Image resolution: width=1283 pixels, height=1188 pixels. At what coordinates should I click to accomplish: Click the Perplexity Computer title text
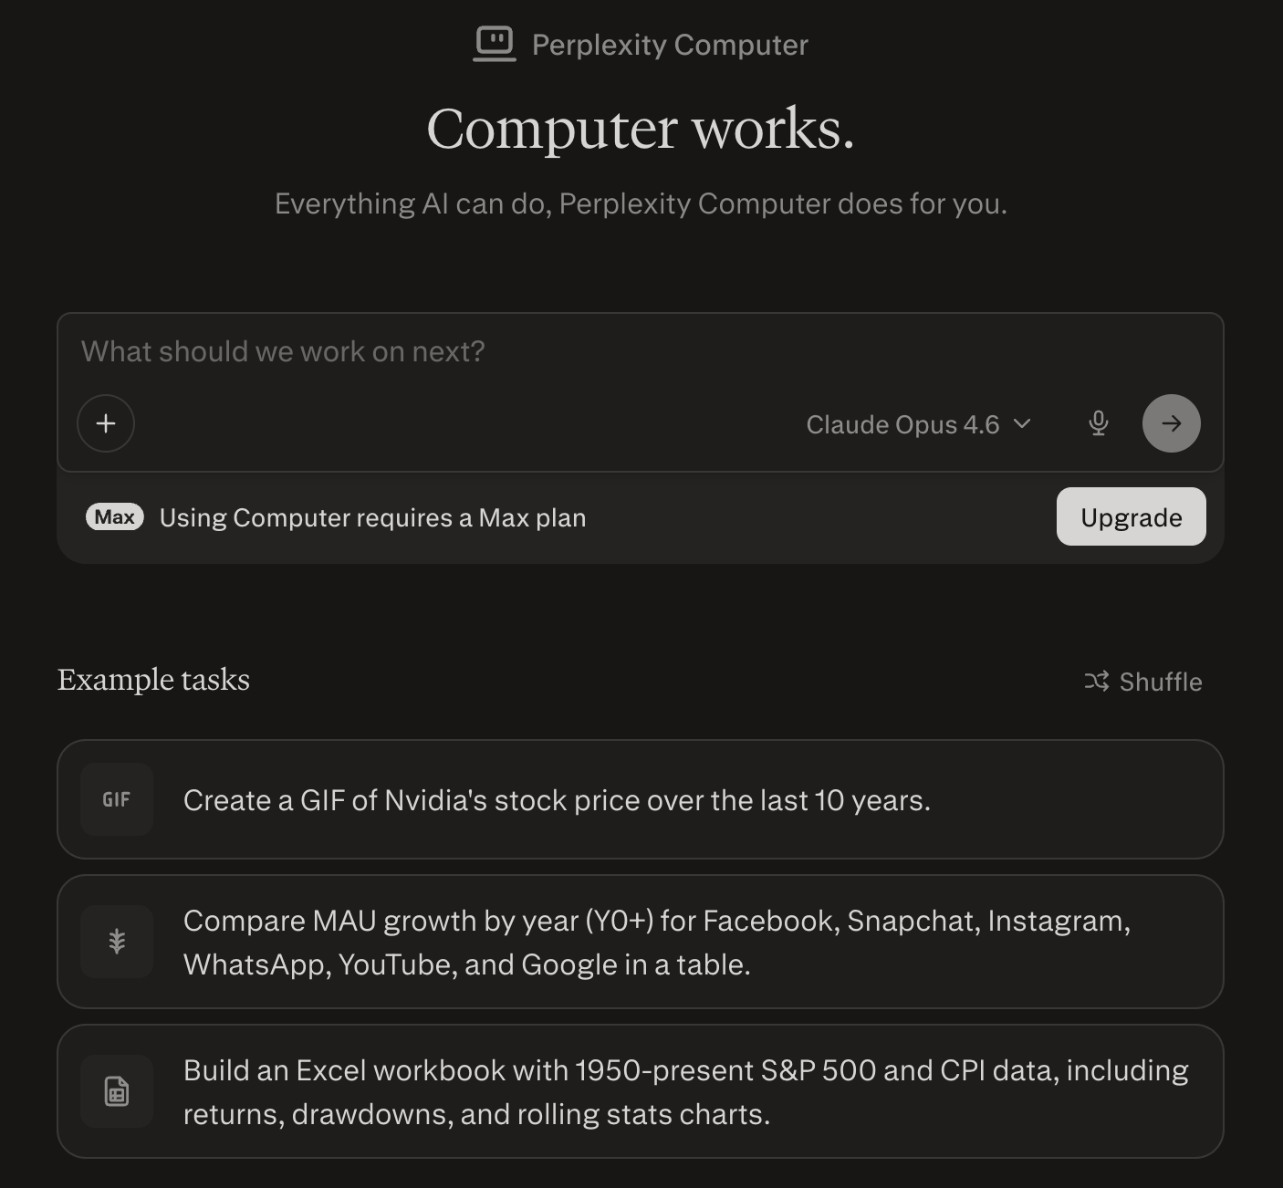coord(670,45)
